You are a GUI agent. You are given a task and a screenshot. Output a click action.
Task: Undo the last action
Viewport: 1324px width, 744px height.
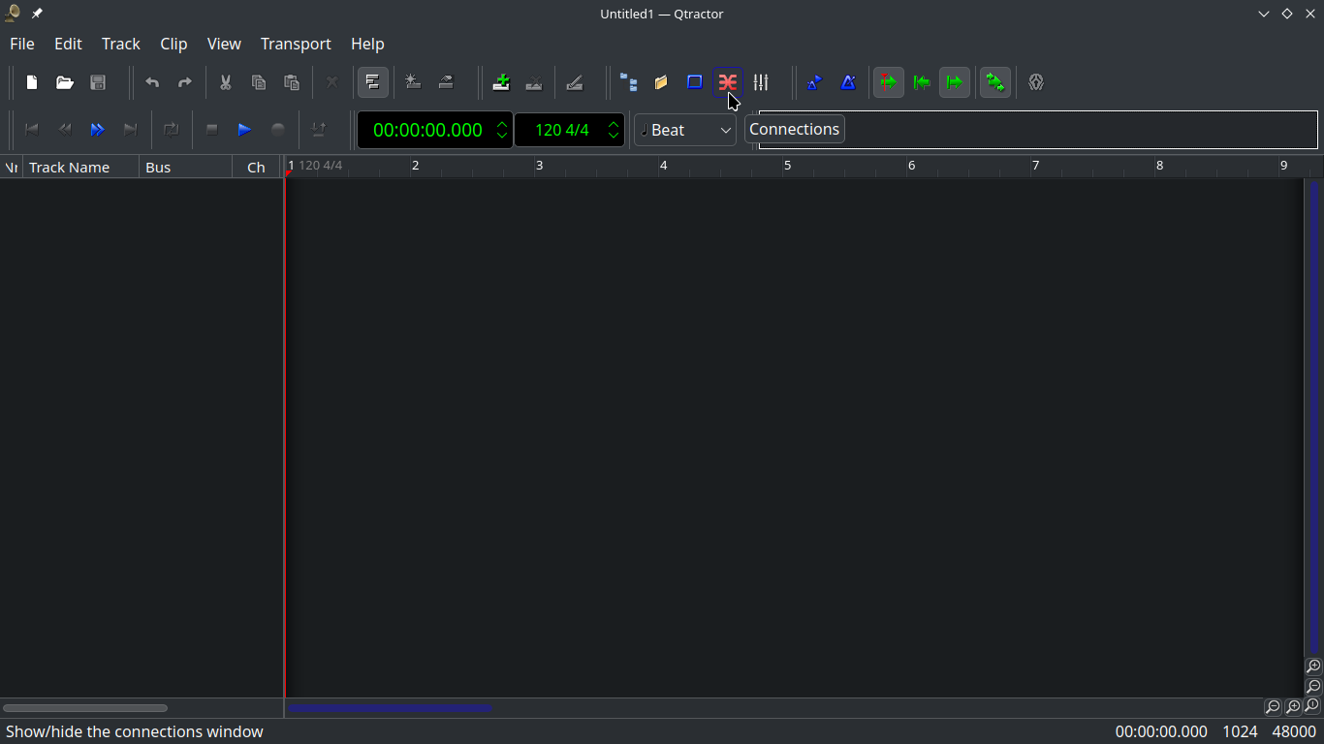pos(152,82)
